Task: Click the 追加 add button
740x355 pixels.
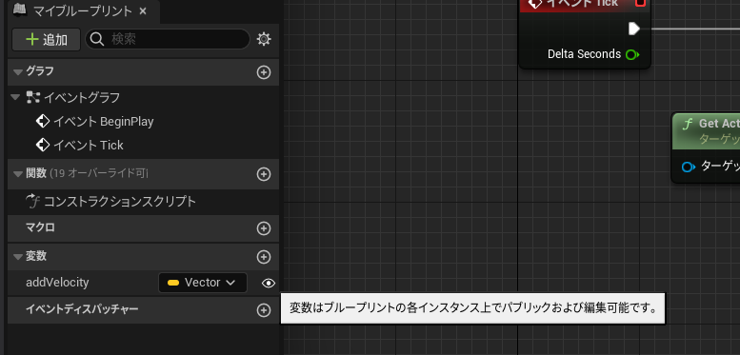Action: coord(47,40)
